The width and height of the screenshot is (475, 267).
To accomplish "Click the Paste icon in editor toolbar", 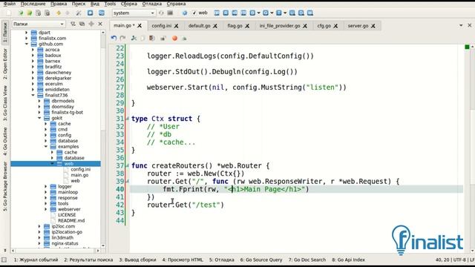I will click(152, 38).
